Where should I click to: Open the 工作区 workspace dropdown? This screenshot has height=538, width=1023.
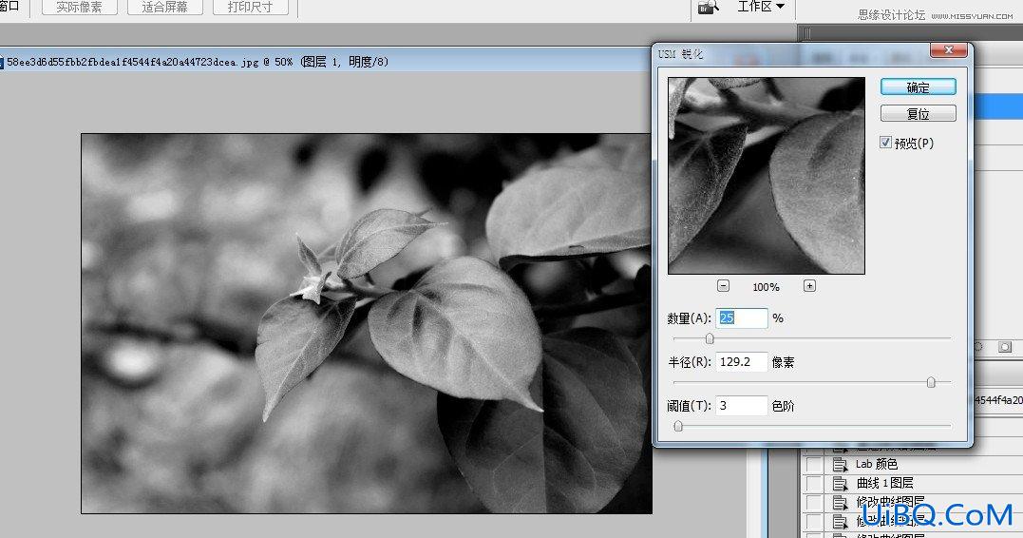tap(761, 8)
